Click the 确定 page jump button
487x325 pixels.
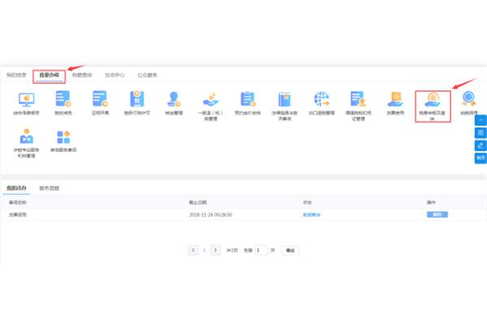point(290,250)
